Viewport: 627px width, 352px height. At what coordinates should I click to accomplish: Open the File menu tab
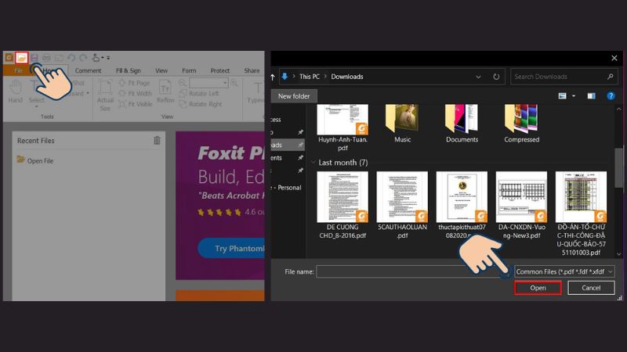point(18,70)
